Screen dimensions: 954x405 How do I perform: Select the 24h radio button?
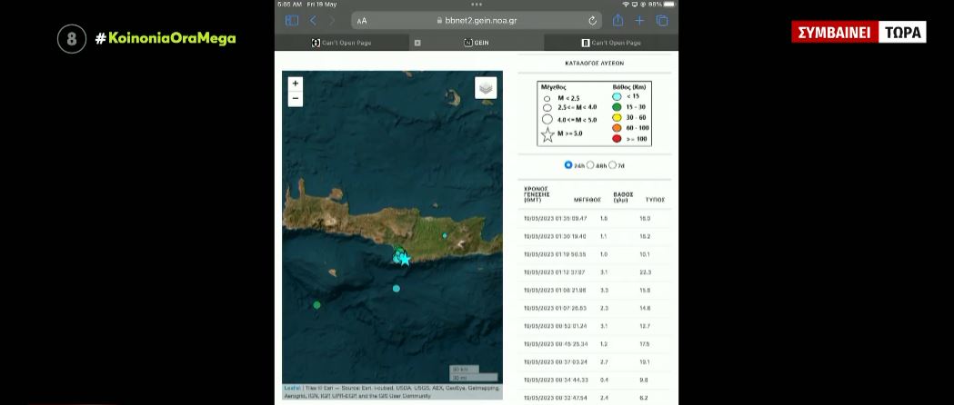[568, 164]
